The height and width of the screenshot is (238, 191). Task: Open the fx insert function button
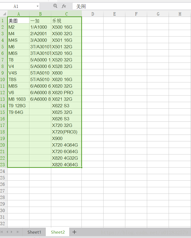point(64,6)
